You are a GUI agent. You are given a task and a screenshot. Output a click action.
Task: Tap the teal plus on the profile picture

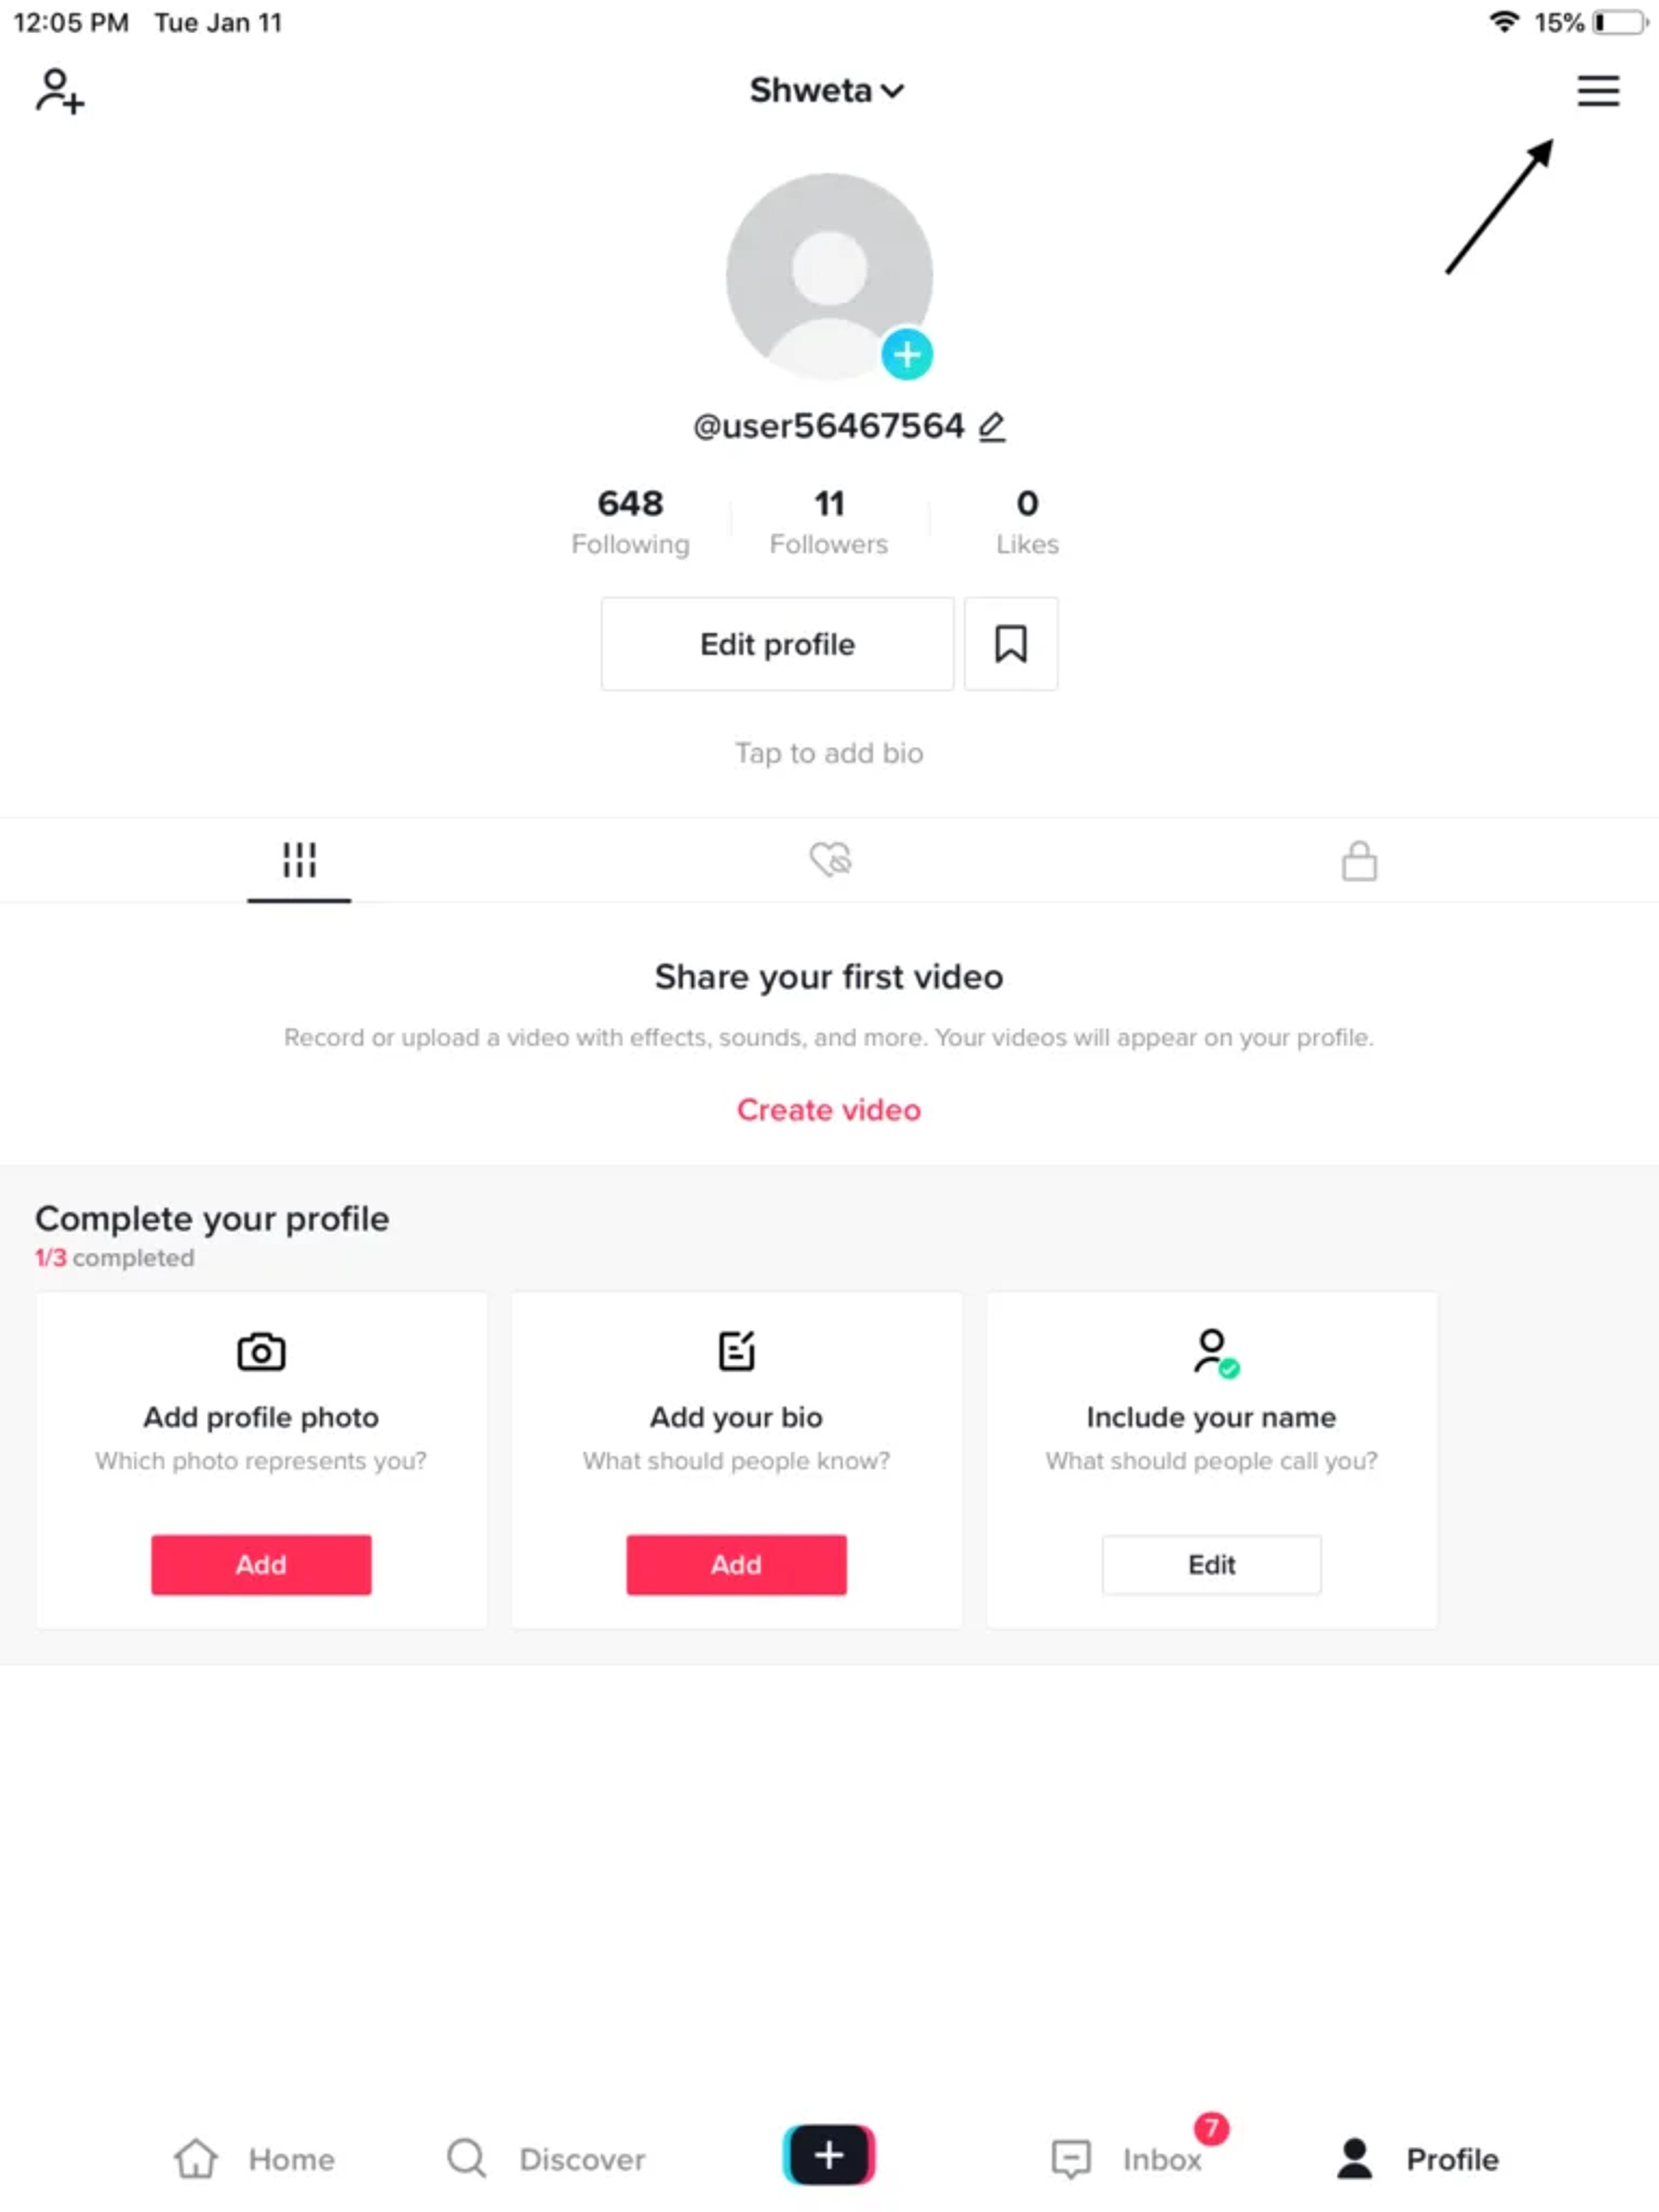[906, 353]
